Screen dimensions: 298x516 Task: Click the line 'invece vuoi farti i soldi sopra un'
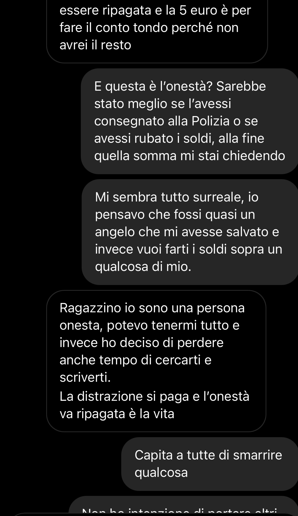click(x=189, y=249)
